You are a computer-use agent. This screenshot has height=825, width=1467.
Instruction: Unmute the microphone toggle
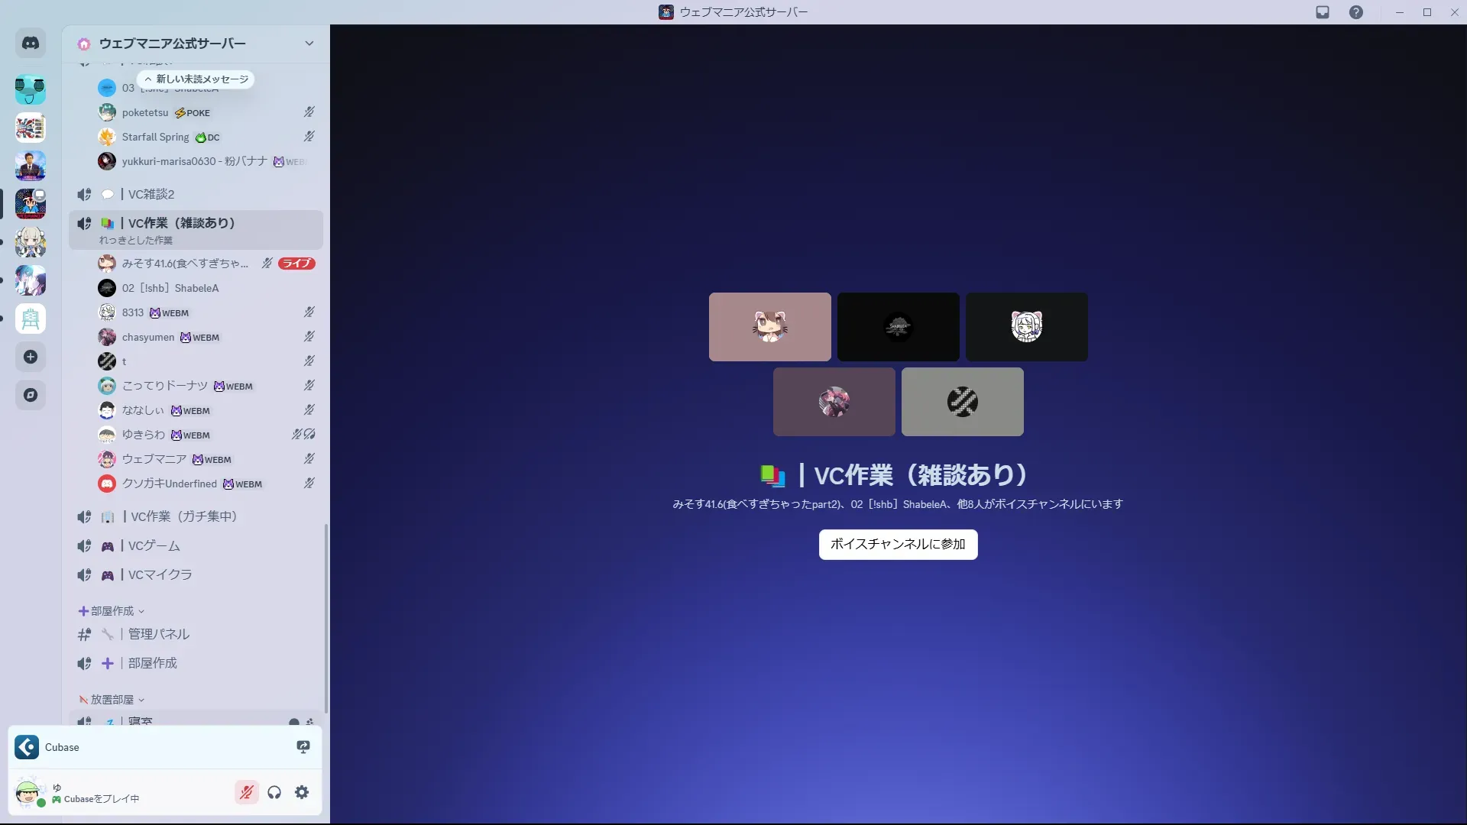click(x=247, y=792)
